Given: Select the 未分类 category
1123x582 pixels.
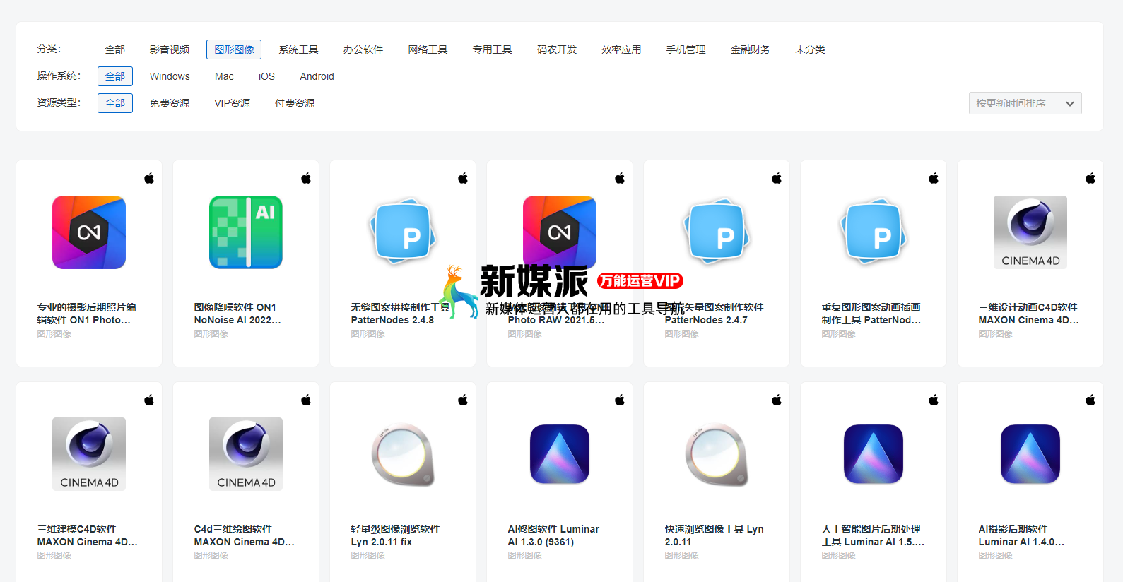Looking at the screenshot, I should click(810, 49).
